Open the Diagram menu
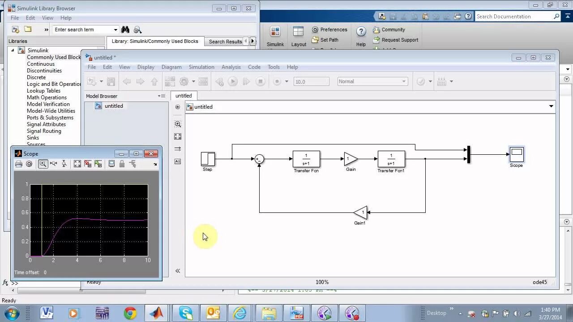Screen dimensions: 573x322 coord(171,67)
